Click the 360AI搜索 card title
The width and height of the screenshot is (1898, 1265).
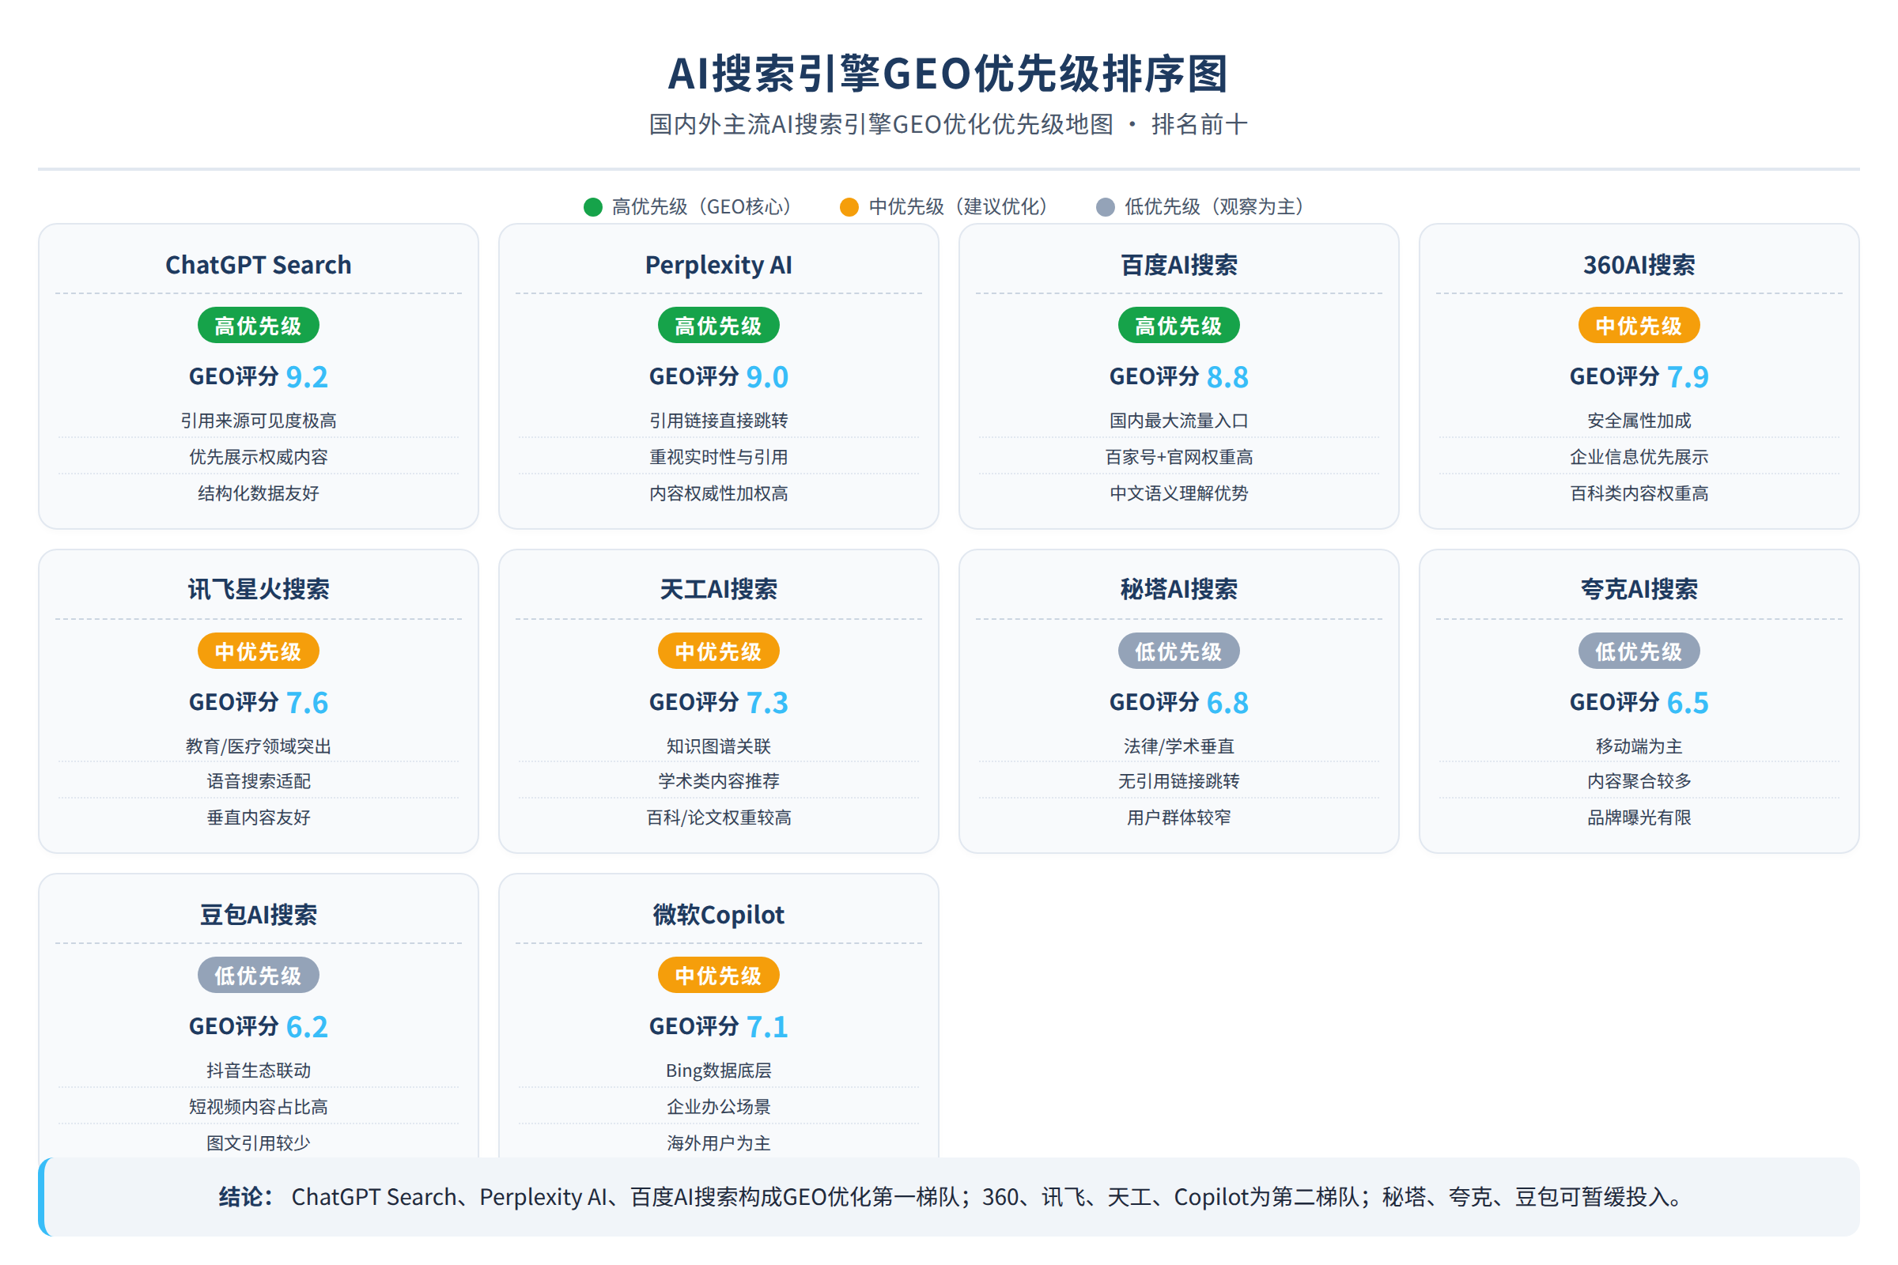click(1639, 265)
